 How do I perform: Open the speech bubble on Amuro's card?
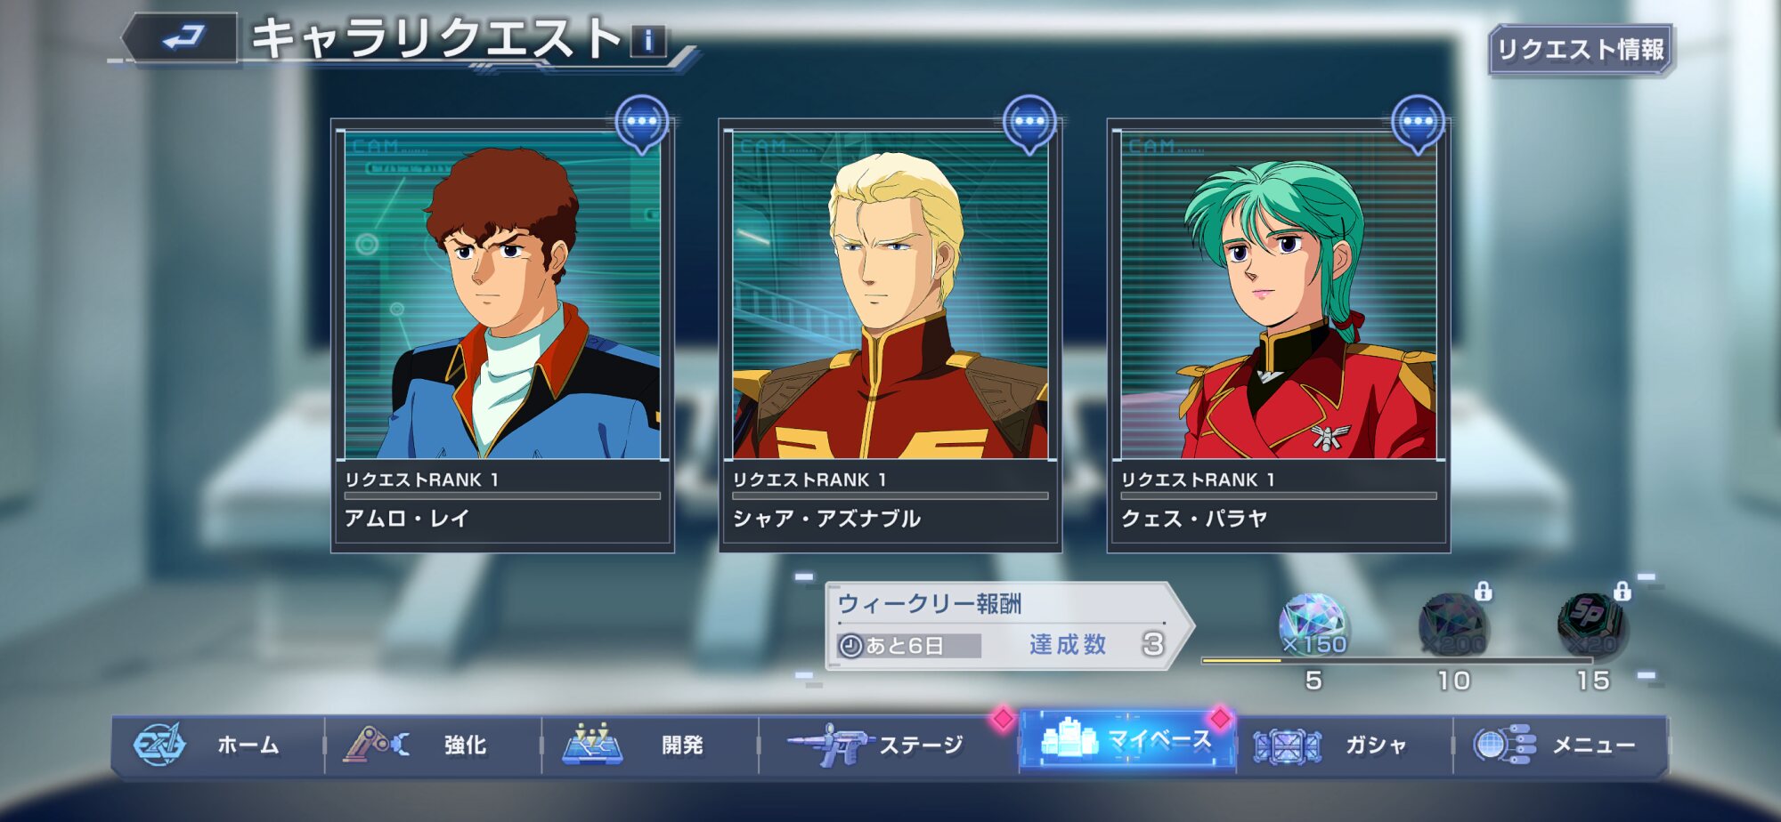[642, 123]
